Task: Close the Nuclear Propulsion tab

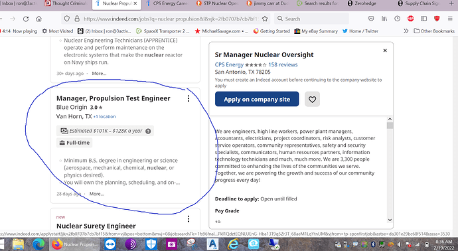Action: (135, 3)
